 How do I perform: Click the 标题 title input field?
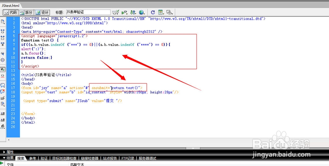tap(88, 12)
